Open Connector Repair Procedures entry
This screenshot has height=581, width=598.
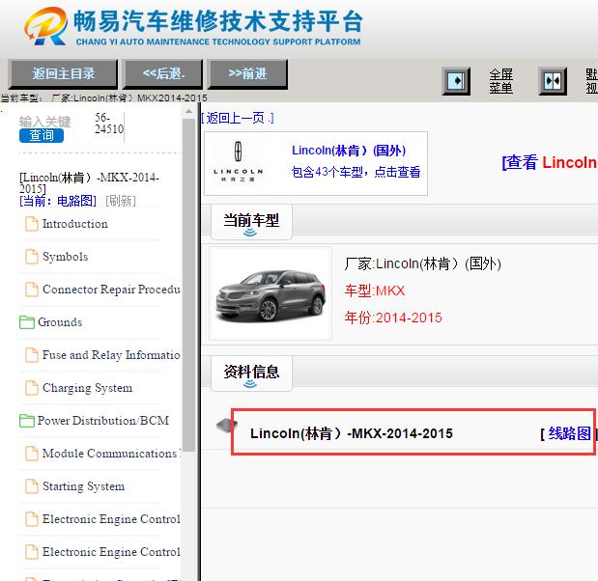[111, 290]
